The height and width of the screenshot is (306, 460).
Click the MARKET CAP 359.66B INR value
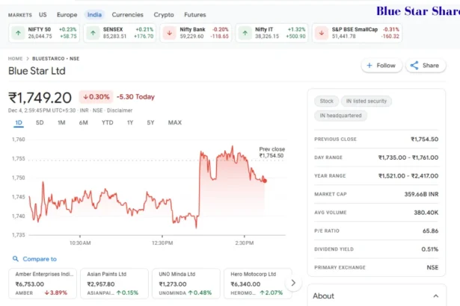pos(421,194)
